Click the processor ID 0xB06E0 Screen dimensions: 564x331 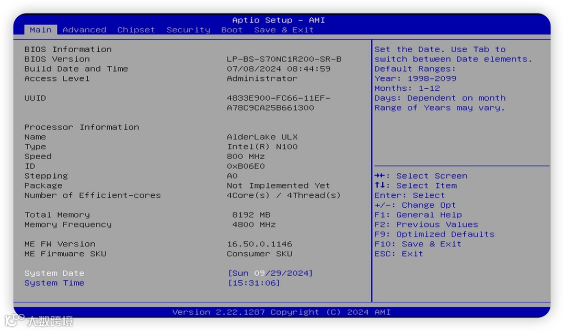[245, 166]
